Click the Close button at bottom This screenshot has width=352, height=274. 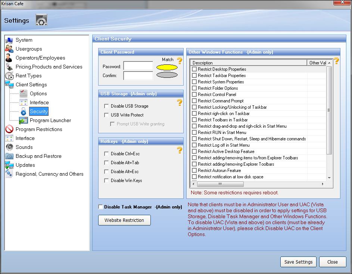(x=333, y=262)
